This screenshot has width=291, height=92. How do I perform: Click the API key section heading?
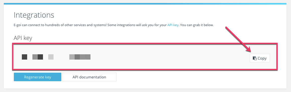point(23,38)
